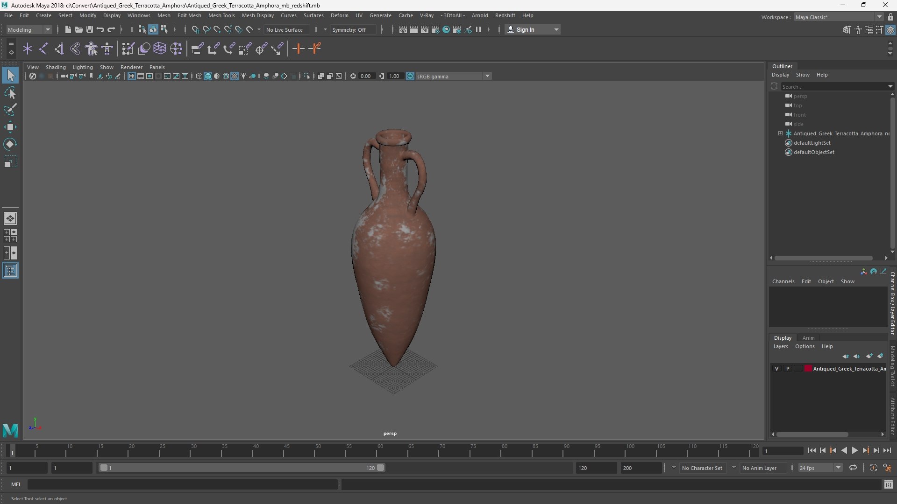The height and width of the screenshot is (504, 897).
Task: Click the MEL command language button
Action: 16,484
